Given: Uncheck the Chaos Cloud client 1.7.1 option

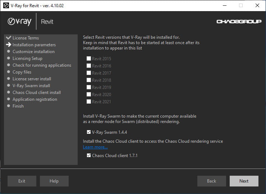Looking at the screenshot, I should point(89,155).
